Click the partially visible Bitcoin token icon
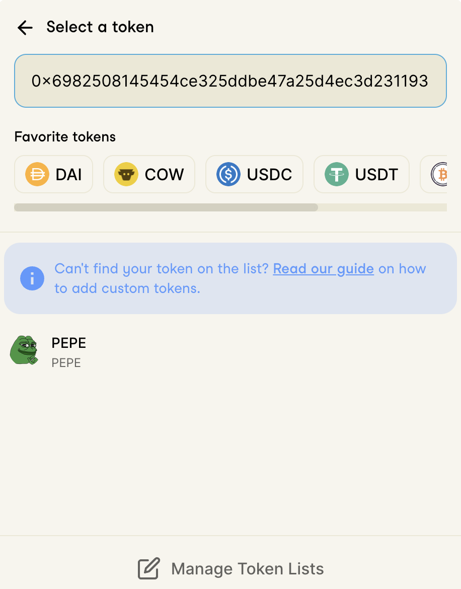Viewport: 461px width, 589px height. (x=439, y=175)
